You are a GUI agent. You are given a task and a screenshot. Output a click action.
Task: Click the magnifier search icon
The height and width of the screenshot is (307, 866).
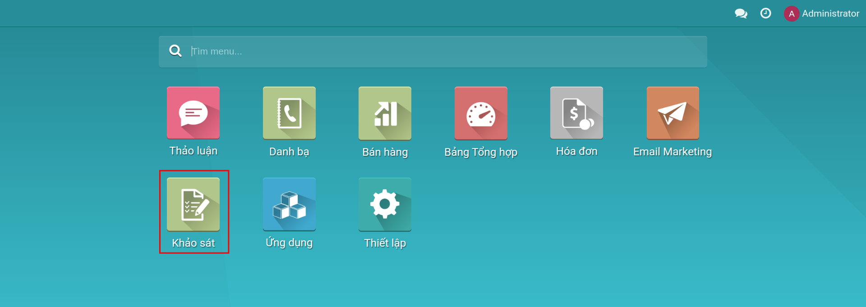pyautogui.click(x=175, y=51)
